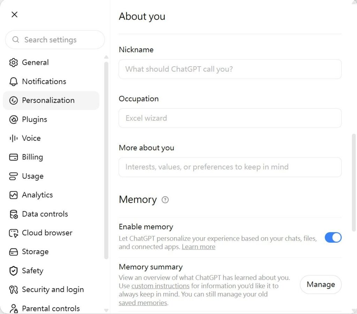Click the Occupation label
The image size is (357, 314).
pyautogui.click(x=139, y=99)
